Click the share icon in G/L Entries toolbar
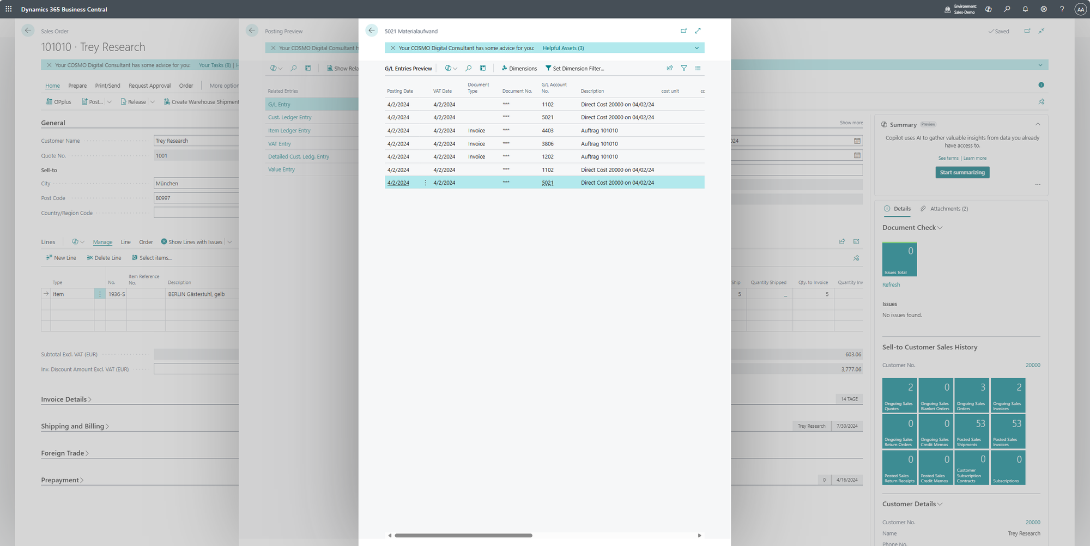Screen dimensions: 1090x546 coord(670,69)
